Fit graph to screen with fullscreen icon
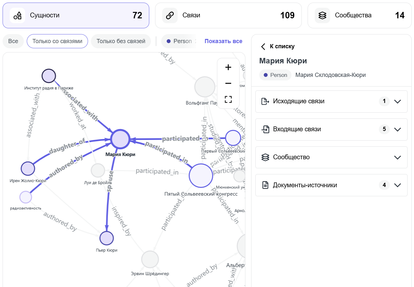Image resolution: width=414 pixels, height=287 pixels. point(228,99)
